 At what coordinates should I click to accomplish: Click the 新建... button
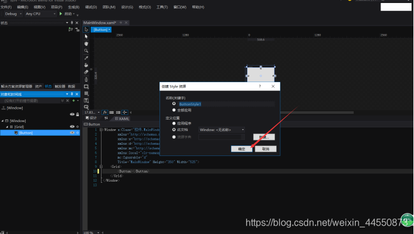[264, 137]
